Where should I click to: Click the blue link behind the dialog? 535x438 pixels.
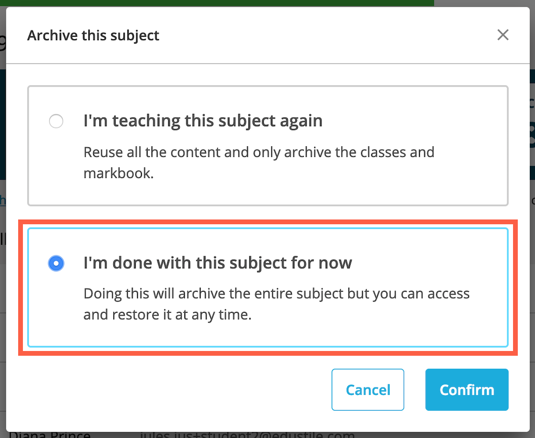click(3, 200)
